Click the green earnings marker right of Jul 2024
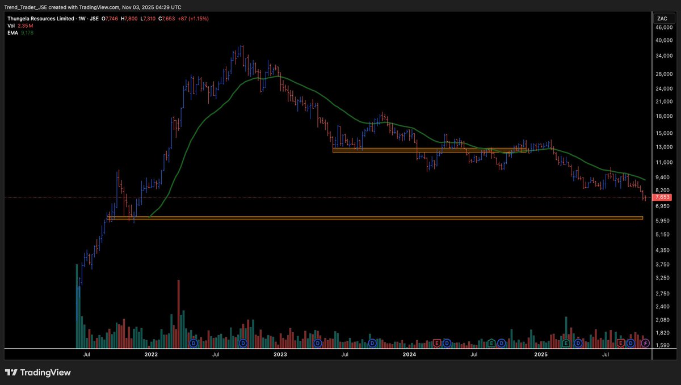Viewport: 681px width, 385px height. 491,343
